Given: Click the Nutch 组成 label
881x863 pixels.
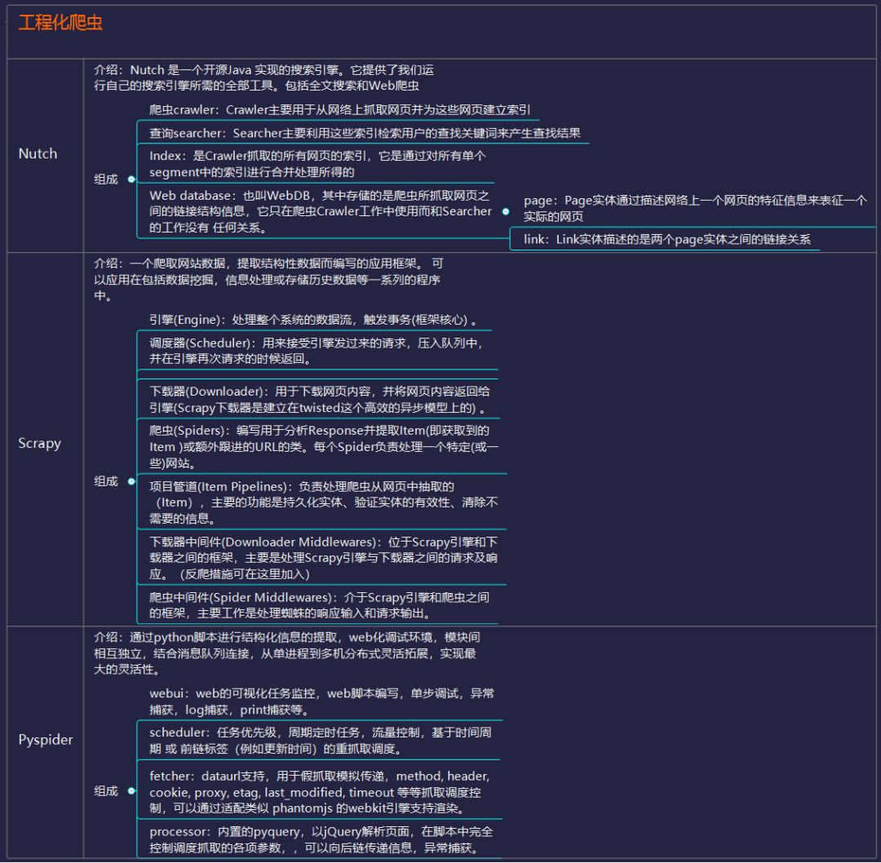Looking at the screenshot, I should 105,179.
